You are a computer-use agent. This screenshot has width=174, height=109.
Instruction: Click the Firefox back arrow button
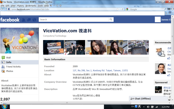pos(2,9)
